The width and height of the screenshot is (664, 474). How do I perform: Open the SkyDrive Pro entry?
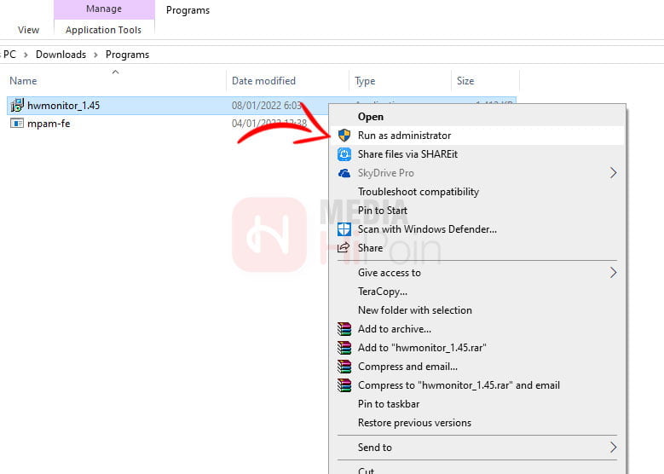(x=477, y=173)
